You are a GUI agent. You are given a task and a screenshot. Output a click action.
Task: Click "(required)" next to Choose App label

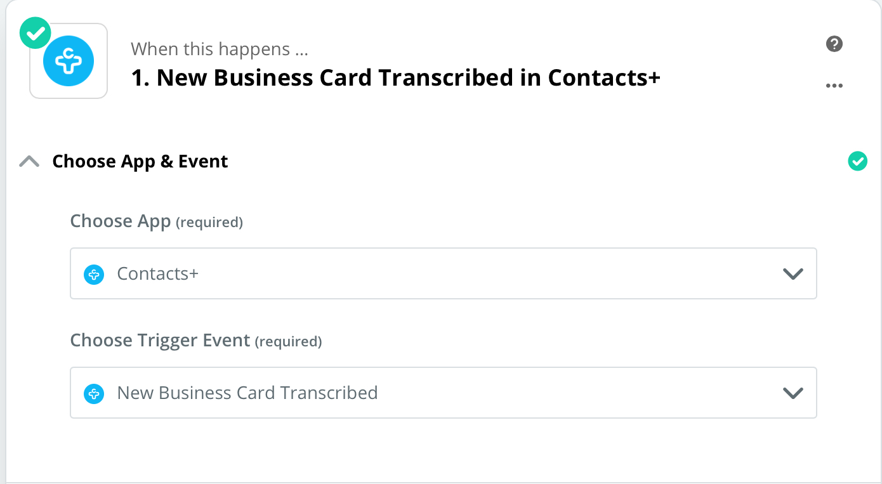point(209,223)
